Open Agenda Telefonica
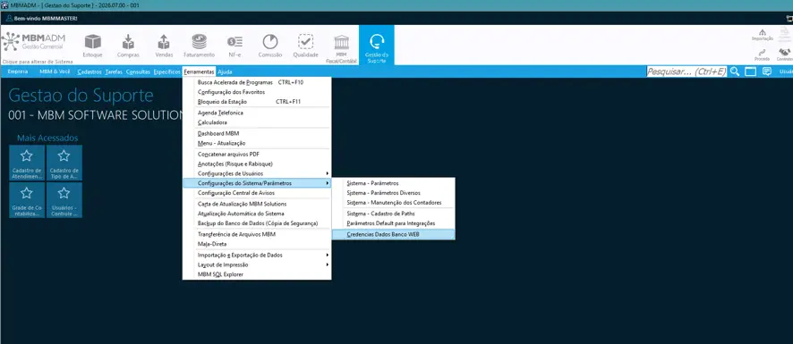 [x=257, y=113]
